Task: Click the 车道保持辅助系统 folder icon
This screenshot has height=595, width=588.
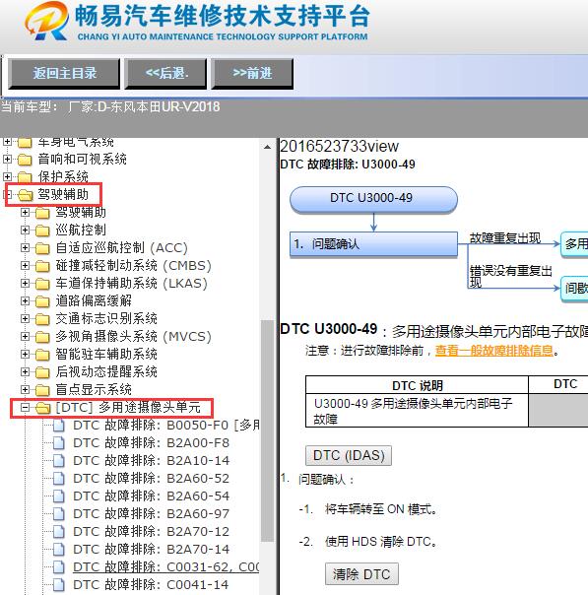Action: coord(42,284)
